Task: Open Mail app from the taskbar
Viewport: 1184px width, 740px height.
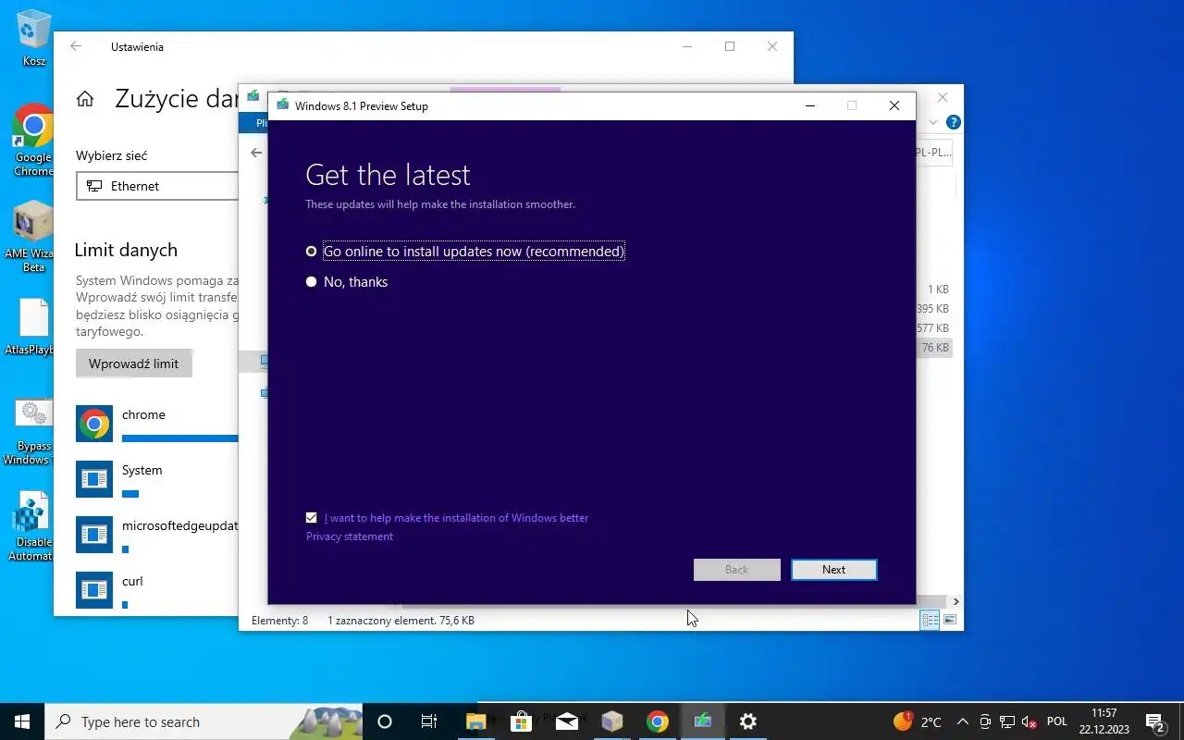Action: click(x=566, y=721)
